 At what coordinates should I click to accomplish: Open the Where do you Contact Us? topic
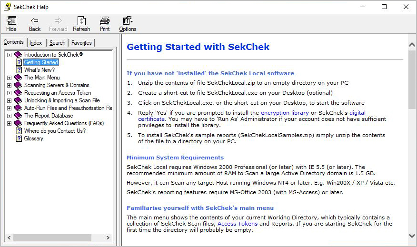(x=55, y=131)
